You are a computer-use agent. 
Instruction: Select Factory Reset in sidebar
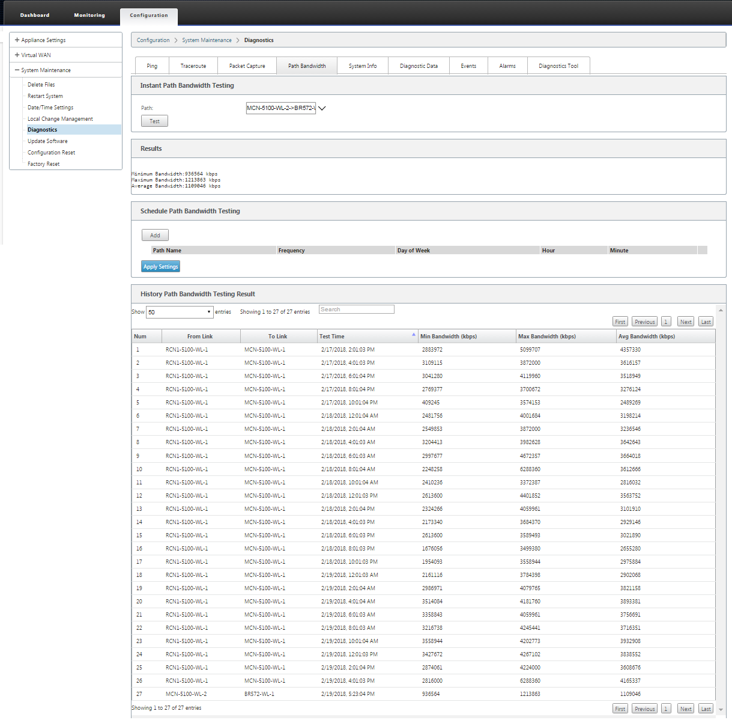coord(43,164)
